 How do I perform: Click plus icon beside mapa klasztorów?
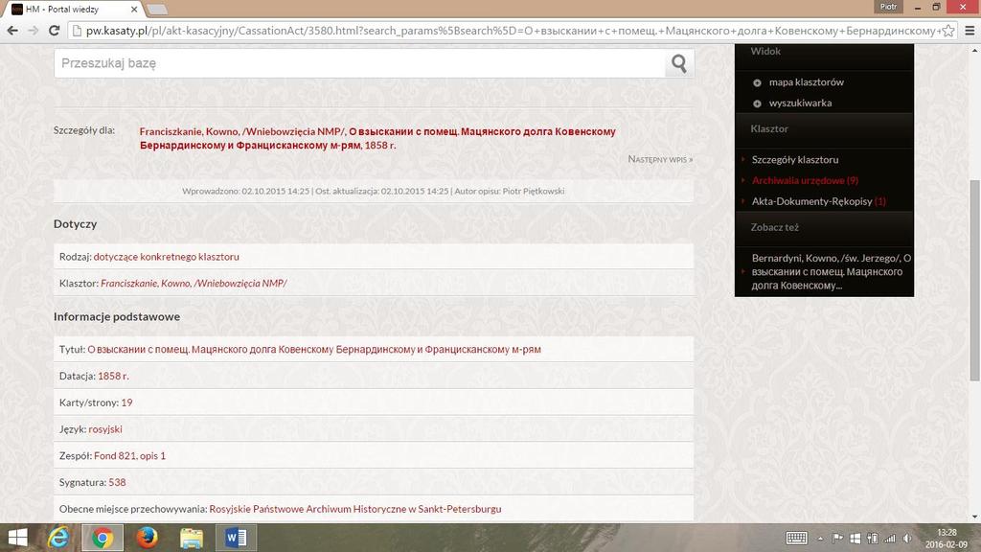pos(757,82)
